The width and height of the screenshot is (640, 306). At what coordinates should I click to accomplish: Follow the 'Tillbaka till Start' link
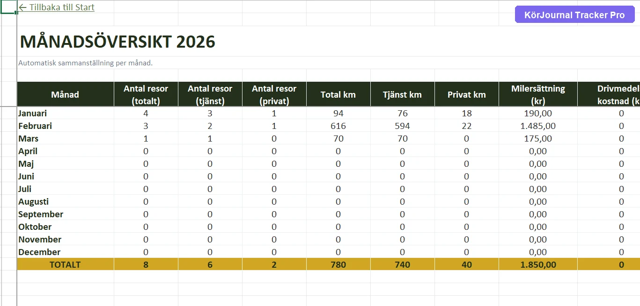(56, 7)
